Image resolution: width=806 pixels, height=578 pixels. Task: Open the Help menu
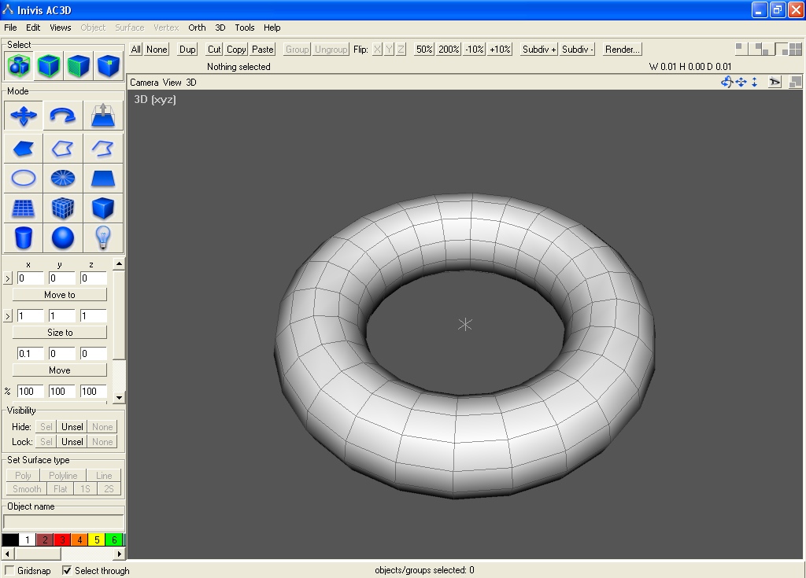pos(272,28)
